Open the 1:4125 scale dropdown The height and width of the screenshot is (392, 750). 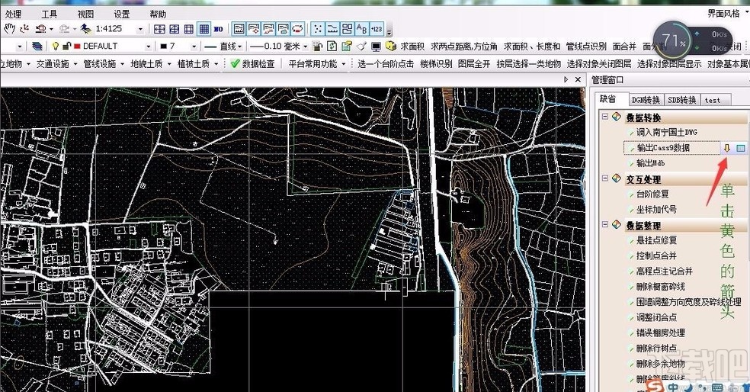(140, 29)
